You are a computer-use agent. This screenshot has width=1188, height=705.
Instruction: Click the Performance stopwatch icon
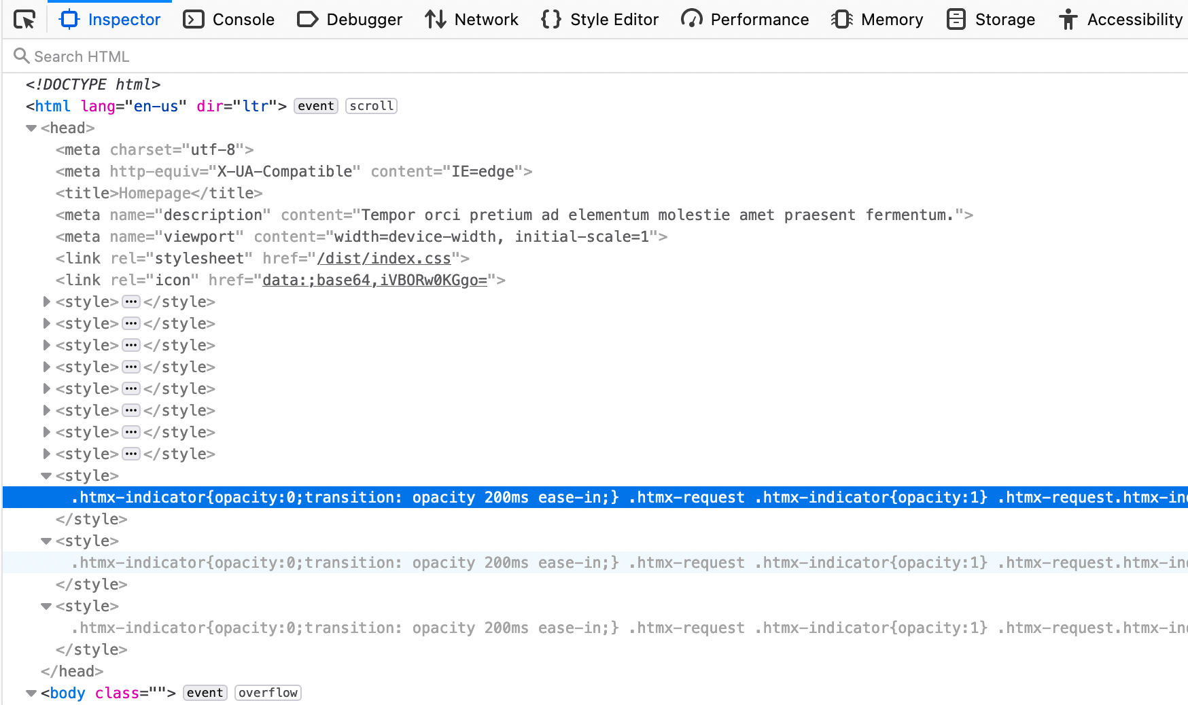tap(692, 20)
